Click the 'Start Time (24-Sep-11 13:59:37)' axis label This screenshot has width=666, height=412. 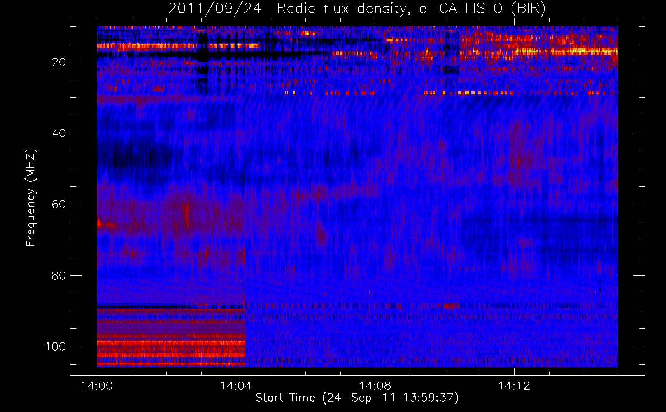coord(357,398)
